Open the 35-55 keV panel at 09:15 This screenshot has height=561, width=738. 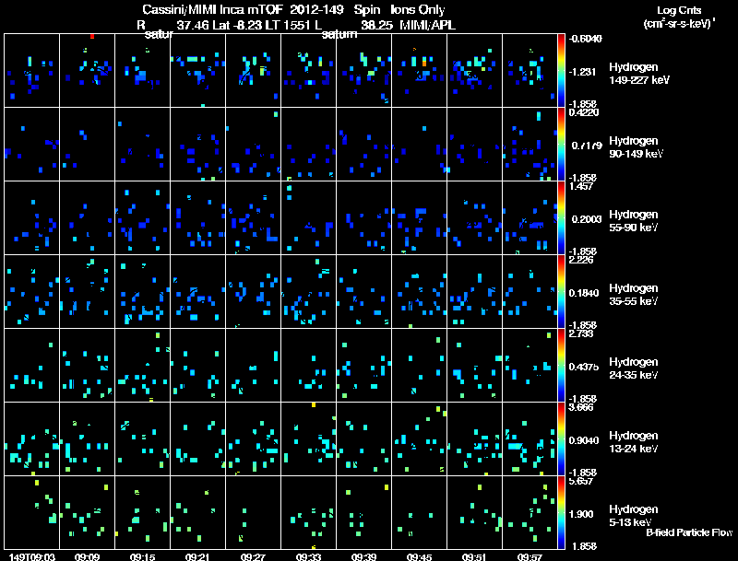click(x=142, y=291)
